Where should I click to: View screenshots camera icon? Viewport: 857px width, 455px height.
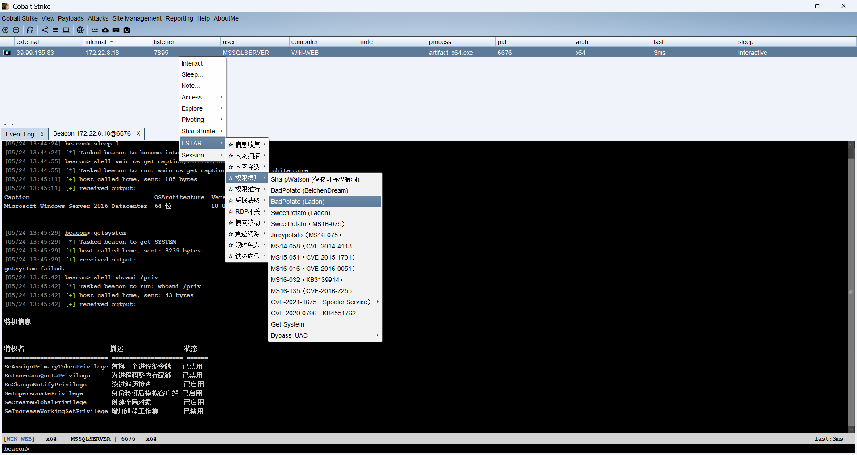coord(127,30)
